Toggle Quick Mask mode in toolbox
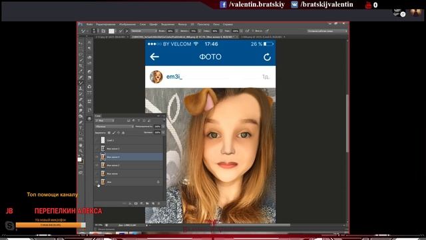The image size is (426, 240). point(81,167)
